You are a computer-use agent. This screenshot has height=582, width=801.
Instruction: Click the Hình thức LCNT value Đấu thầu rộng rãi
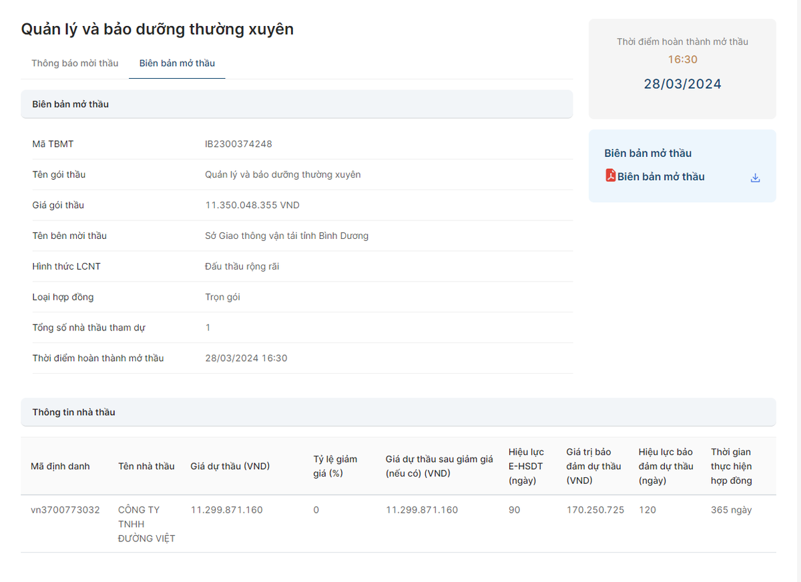242,267
